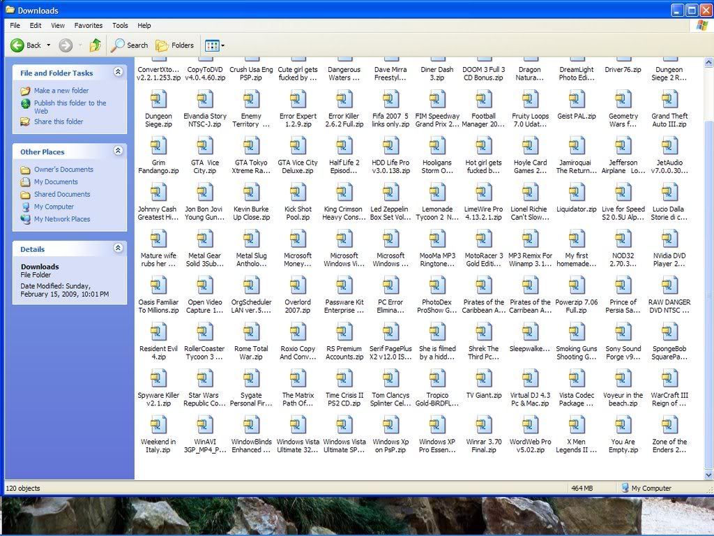Select the Kick Shot Pool.zip icon
The height and width of the screenshot is (536, 714).
[x=298, y=193]
